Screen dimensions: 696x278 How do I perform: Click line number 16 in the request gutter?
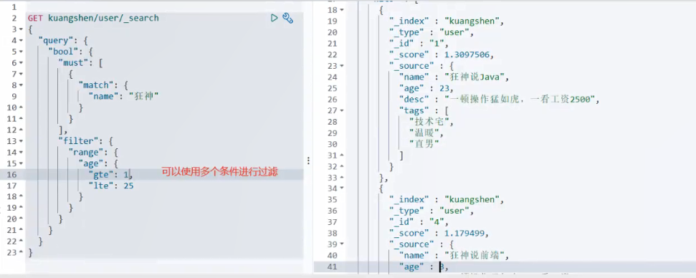(11, 174)
